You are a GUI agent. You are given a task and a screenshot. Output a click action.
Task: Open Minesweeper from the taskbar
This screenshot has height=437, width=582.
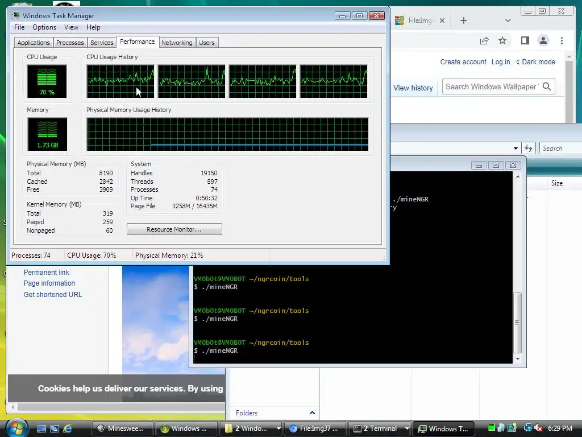tap(123, 428)
